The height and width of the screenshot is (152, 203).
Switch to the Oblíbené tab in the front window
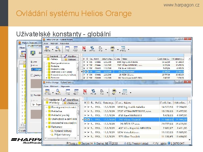pyautogui.click(x=71, y=103)
